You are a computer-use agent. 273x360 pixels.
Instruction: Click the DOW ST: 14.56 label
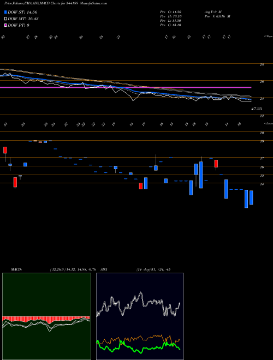click(x=22, y=12)
